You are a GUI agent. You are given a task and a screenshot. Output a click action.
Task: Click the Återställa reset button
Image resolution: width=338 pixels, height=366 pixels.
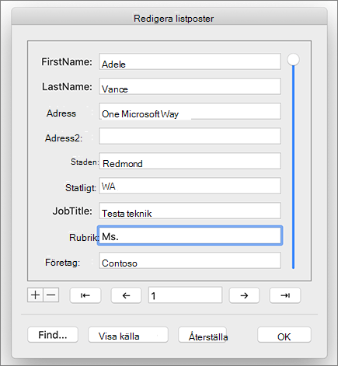(x=203, y=335)
